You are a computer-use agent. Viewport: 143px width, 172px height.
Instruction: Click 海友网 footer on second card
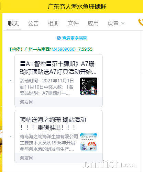26,158
